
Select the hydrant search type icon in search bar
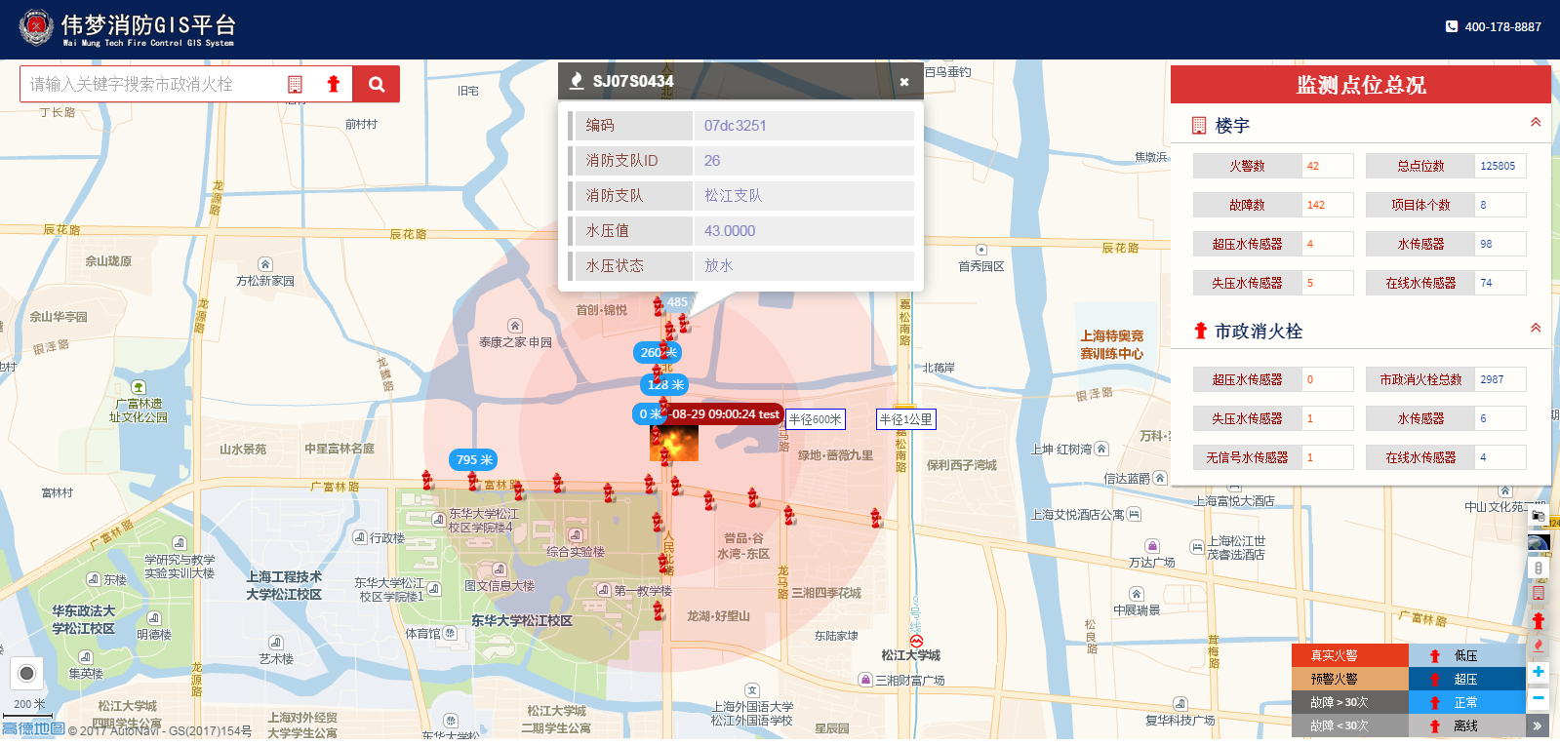point(333,85)
